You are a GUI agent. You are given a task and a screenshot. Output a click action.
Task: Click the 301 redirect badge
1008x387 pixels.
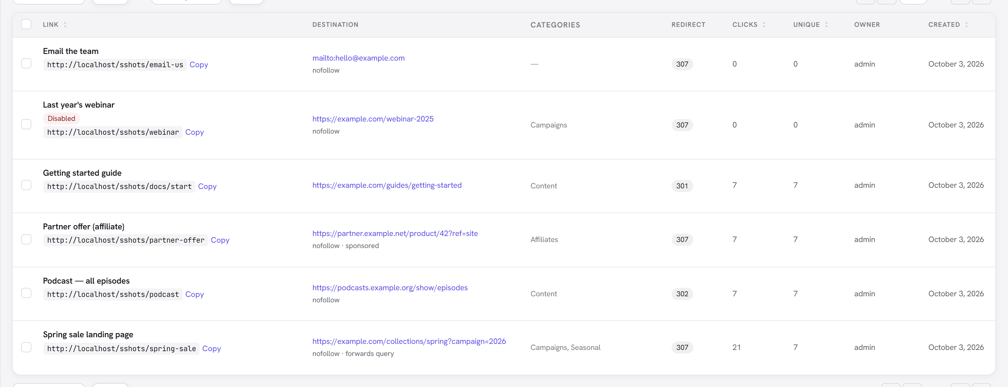click(x=682, y=186)
